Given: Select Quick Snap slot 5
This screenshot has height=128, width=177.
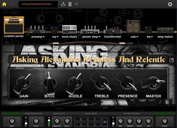Looking at the screenshot, I should [x=78, y=125].
